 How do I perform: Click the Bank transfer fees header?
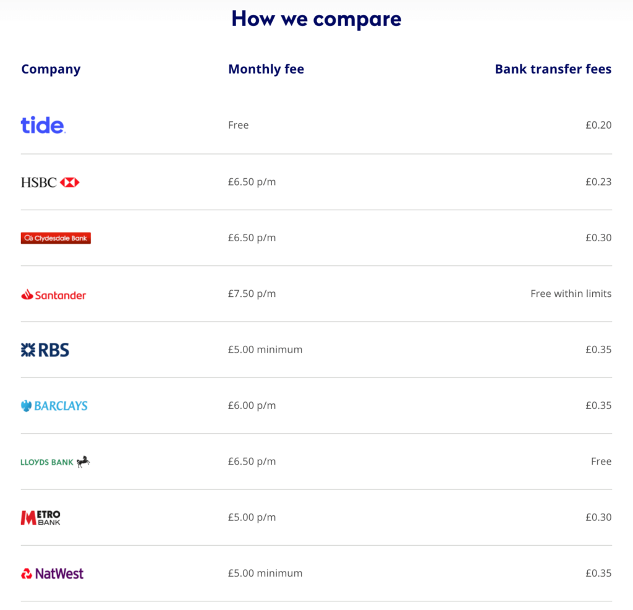point(553,69)
